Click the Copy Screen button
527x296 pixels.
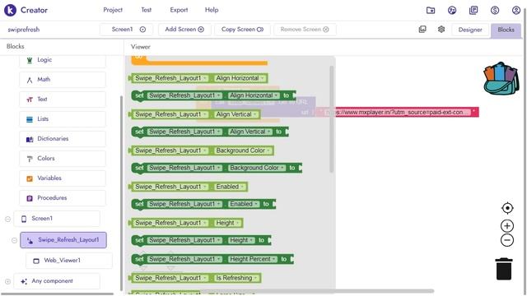(242, 30)
